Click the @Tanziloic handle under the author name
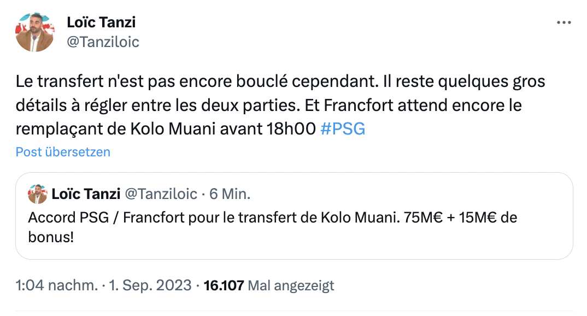This screenshot has height=316, width=587. click(103, 42)
